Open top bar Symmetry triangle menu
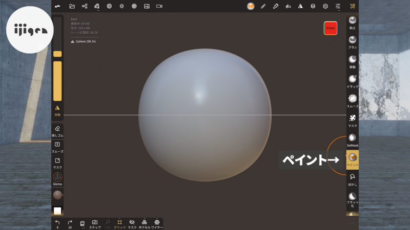This screenshot has width=410, height=230. pos(300,6)
